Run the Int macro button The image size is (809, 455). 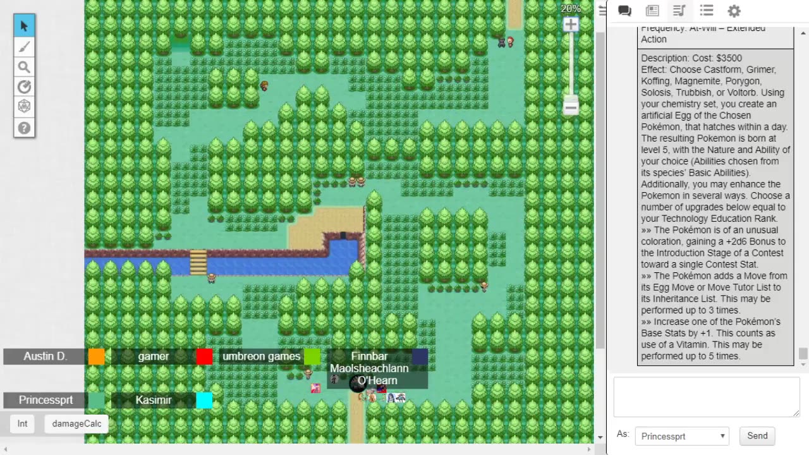(23, 423)
